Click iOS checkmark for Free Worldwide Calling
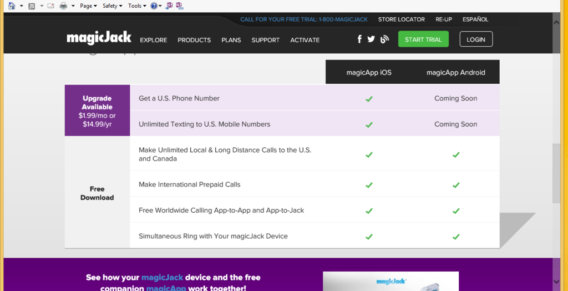568x291 pixels. pyautogui.click(x=369, y=210)
